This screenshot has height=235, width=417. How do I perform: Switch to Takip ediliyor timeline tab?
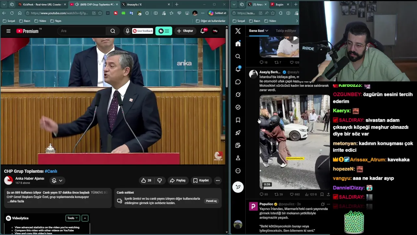(286, 31)
